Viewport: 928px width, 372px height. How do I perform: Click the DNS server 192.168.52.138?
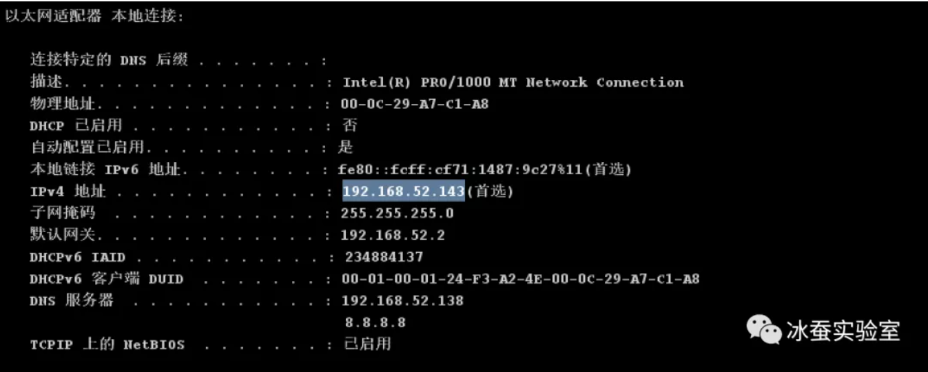[403, 301]
